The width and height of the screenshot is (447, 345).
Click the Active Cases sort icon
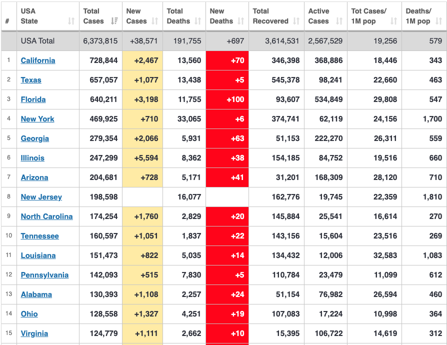pyautogui.click(x=339, y=21)
